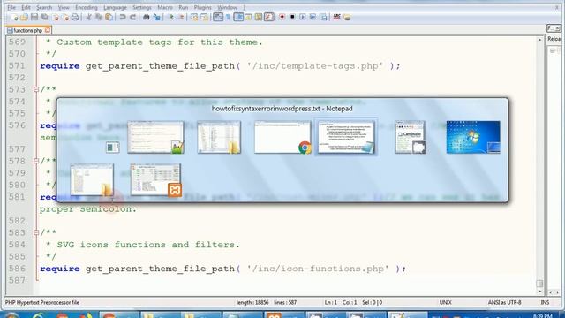Click the UNIX line ending status entry

[x=445, y=302]
